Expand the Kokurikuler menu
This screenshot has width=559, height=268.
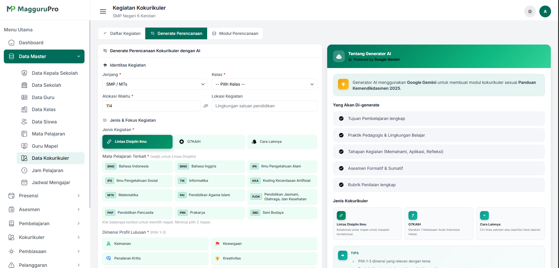point(44,237)
